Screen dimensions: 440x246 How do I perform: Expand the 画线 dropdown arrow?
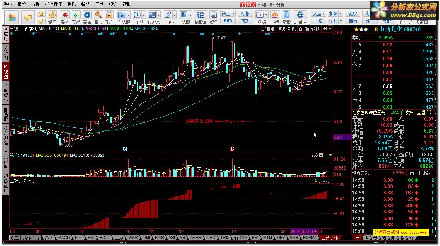point(175,15)
